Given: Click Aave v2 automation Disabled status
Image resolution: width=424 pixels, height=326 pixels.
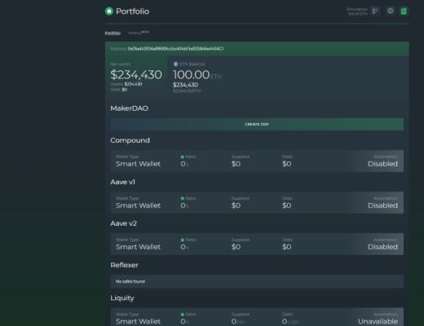Looking at the screenshot, I should click(x=382, y=247).
